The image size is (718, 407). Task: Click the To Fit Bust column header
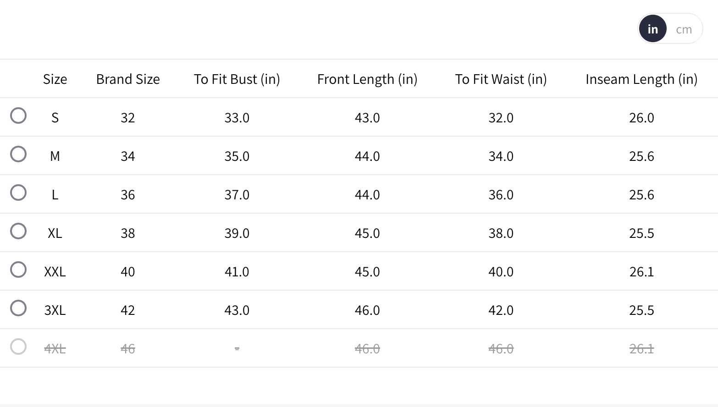pos(237,79)
